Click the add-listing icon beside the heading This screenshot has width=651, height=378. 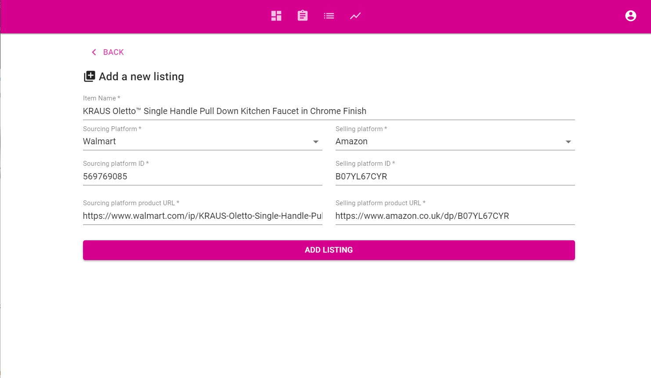(x=90, y=77)
